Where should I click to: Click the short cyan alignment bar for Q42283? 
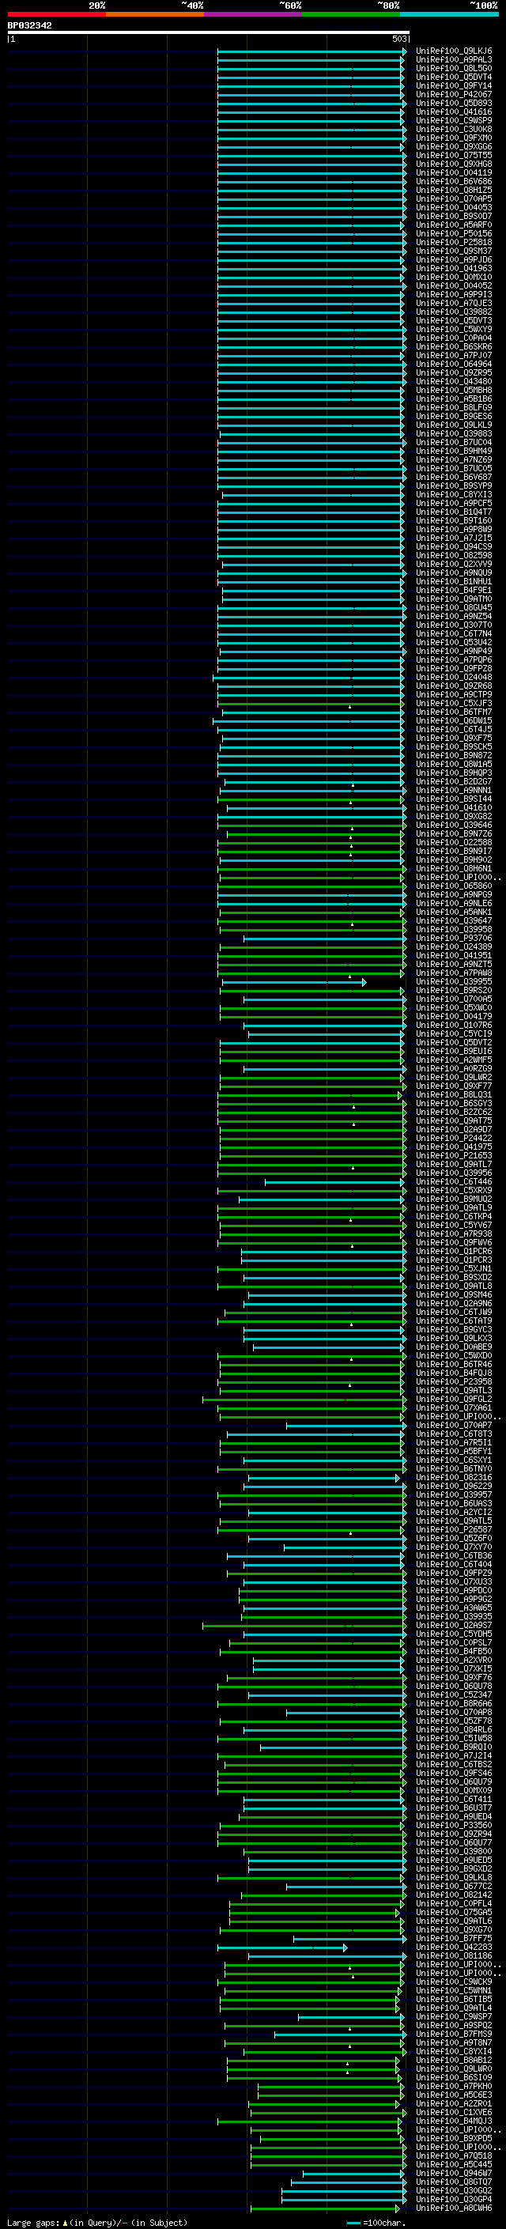[x=282, y=1948]
